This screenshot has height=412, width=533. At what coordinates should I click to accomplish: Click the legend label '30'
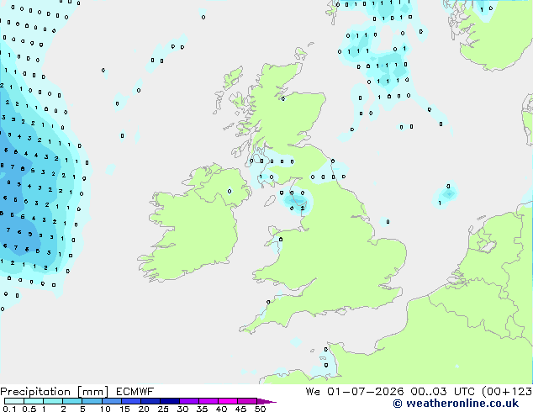tap(183, 409)
